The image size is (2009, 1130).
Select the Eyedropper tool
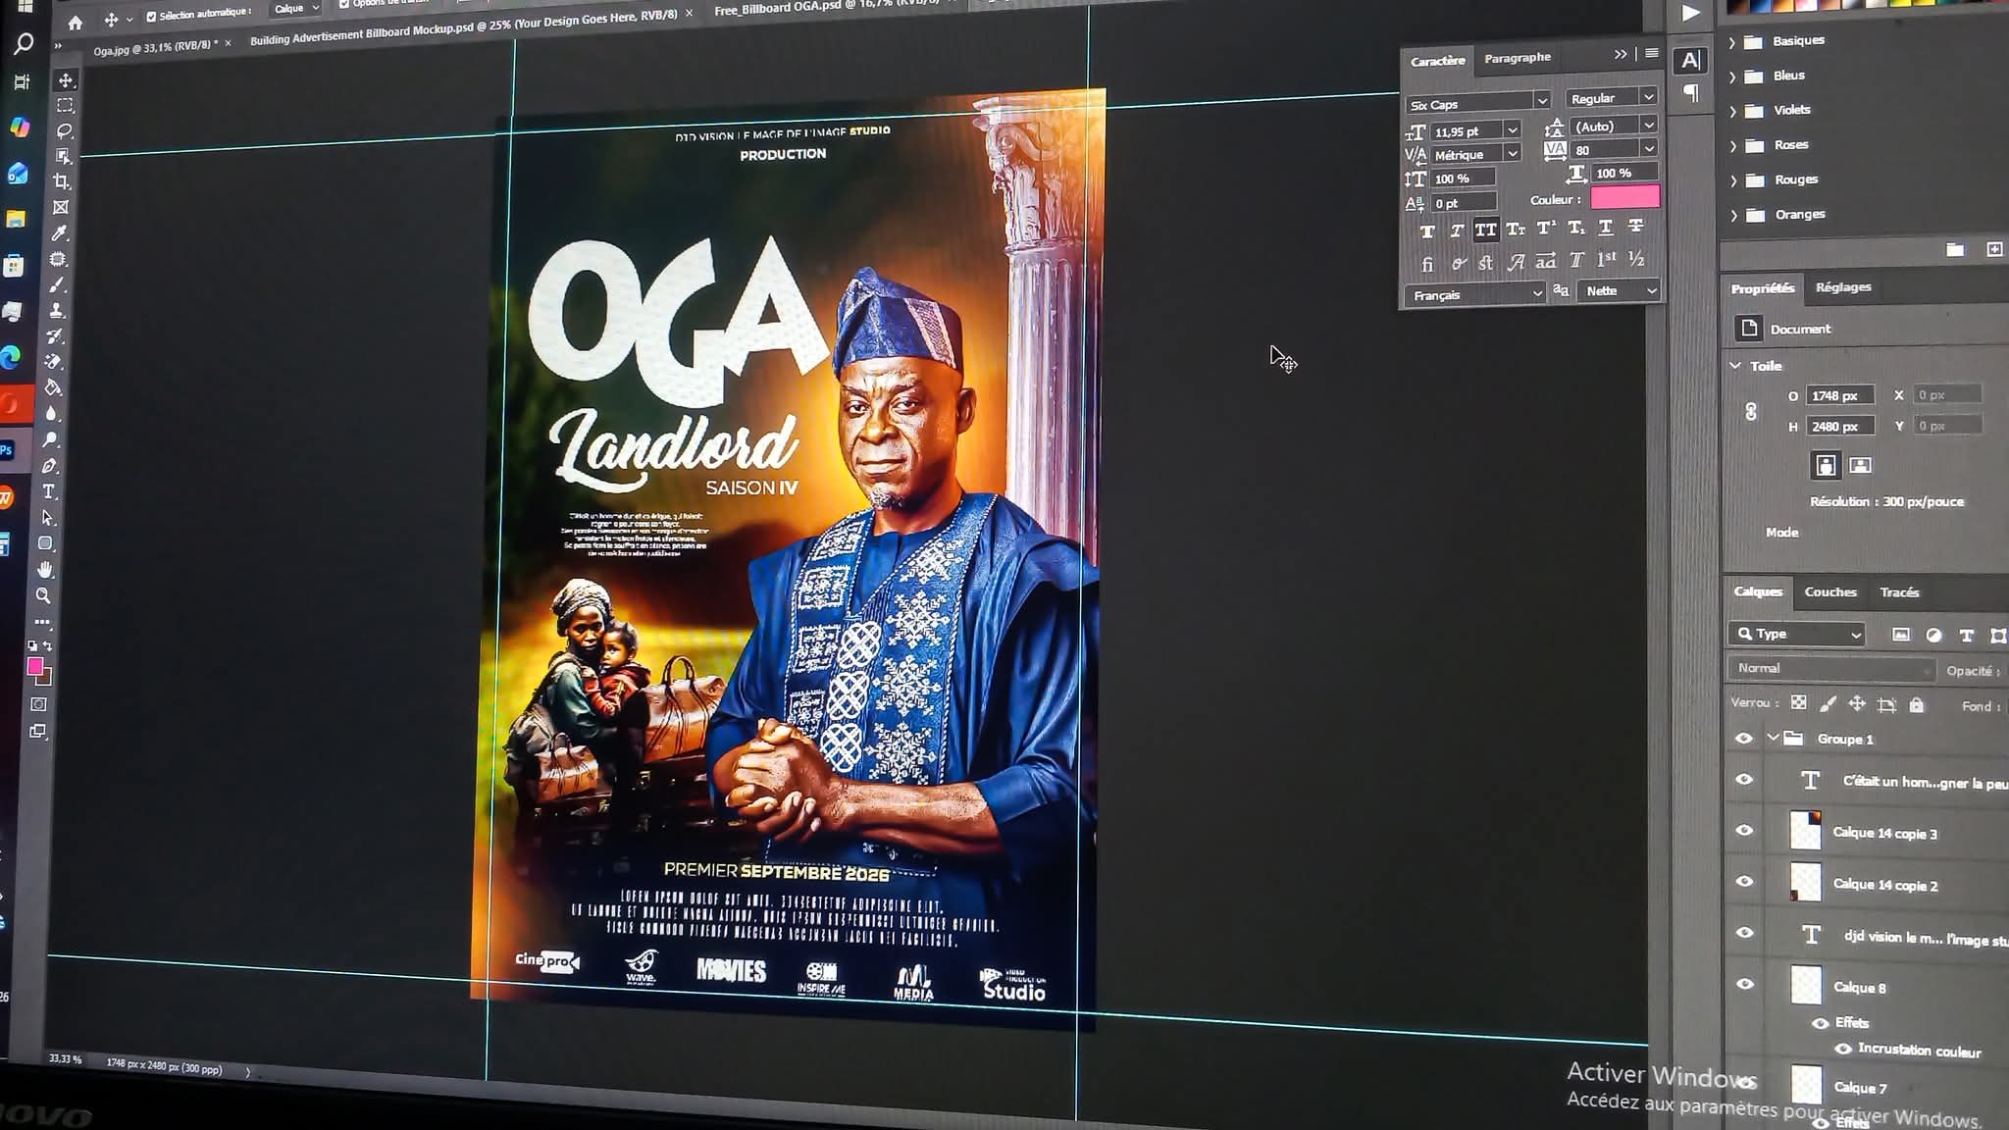pyautogui.click(x=59, y=233)
